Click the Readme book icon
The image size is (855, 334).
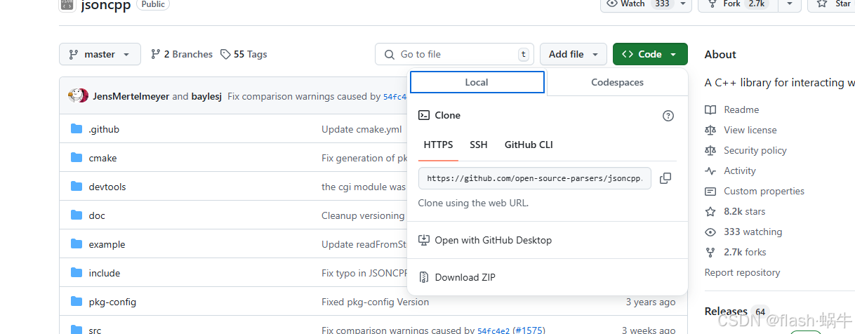(710, 109)
